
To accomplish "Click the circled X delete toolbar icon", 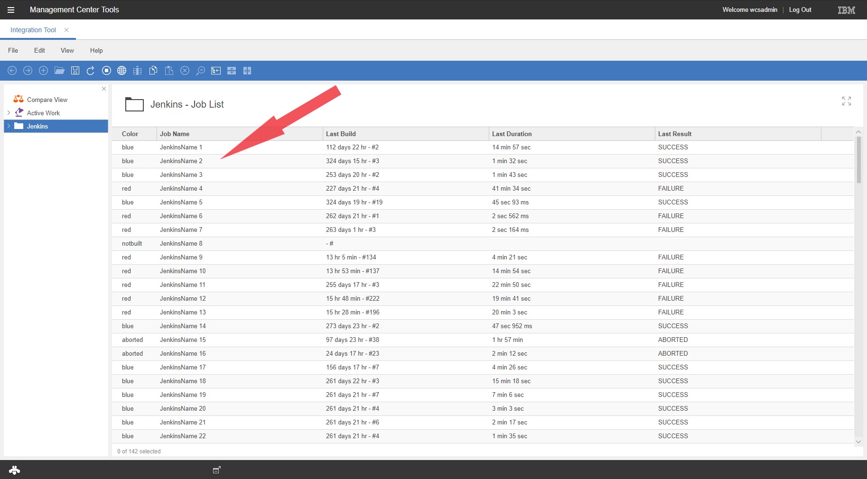I will [185, 71].
